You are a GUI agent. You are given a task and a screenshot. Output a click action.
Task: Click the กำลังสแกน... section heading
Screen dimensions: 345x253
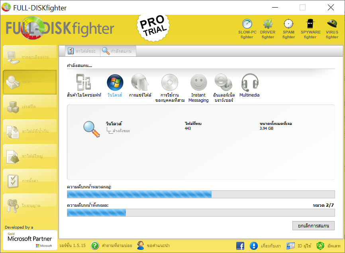[79, 65]
